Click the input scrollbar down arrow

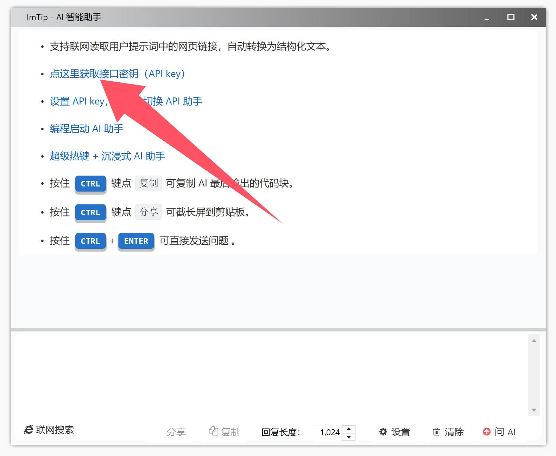[534, 410]
